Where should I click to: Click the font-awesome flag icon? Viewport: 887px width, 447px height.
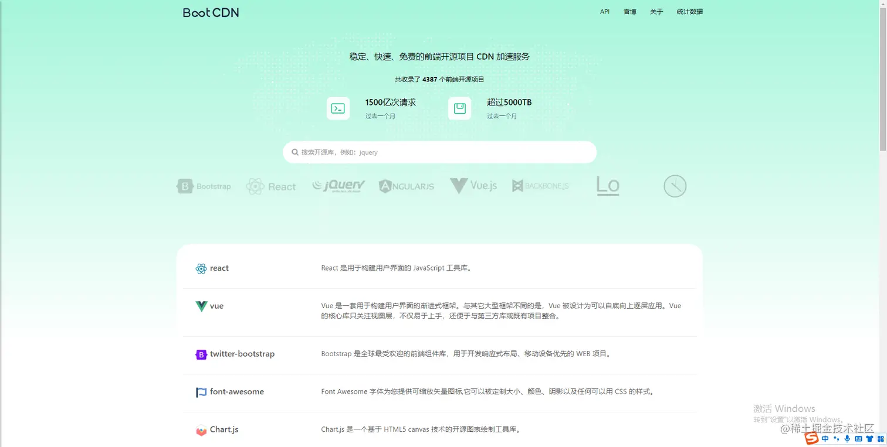point(201,392)
